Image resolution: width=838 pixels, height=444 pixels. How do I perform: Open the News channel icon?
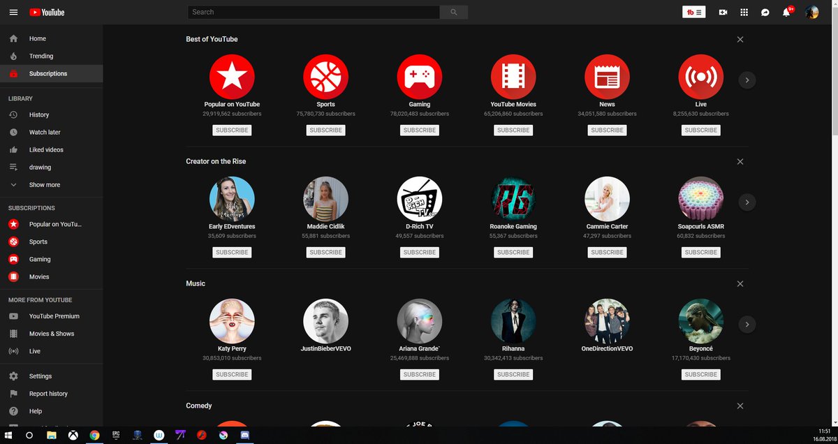607,77
